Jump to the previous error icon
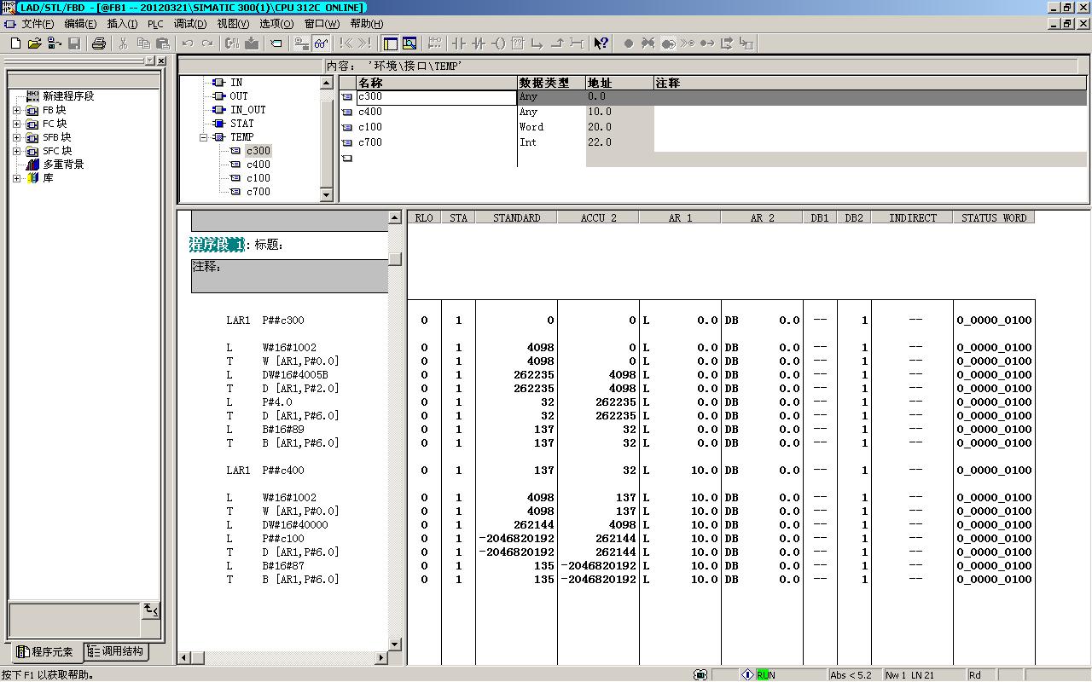The width and height of the screenshot is (1092, 682). point(346,43)
